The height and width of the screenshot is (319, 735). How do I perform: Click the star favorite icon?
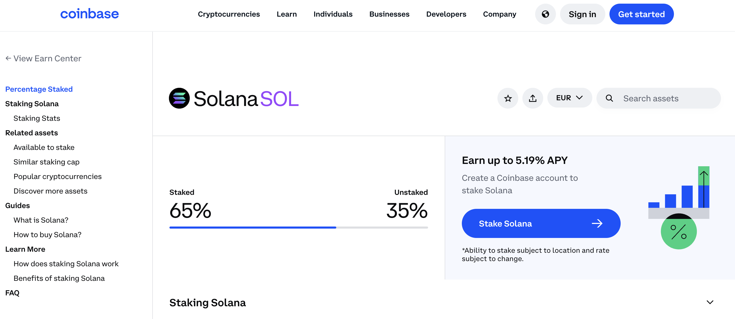508,98
